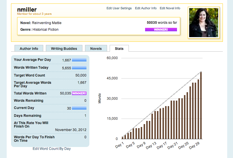
Task: Click the Edit Author Info link
Action: coord(146,8)
